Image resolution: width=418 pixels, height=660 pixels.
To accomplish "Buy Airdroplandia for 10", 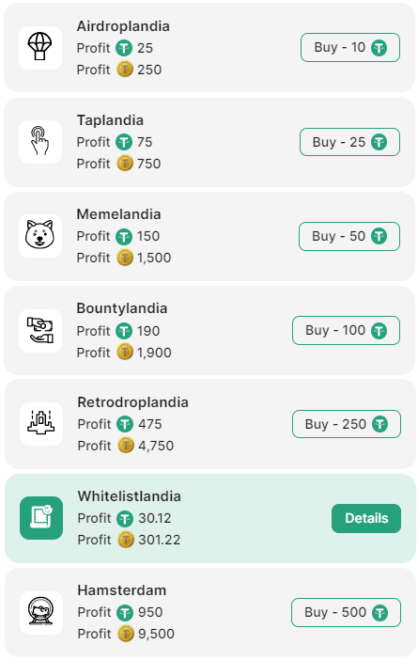I will point(350,48).
